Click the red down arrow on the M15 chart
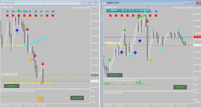Screen dimensions: 201x107 pos(147,21)
